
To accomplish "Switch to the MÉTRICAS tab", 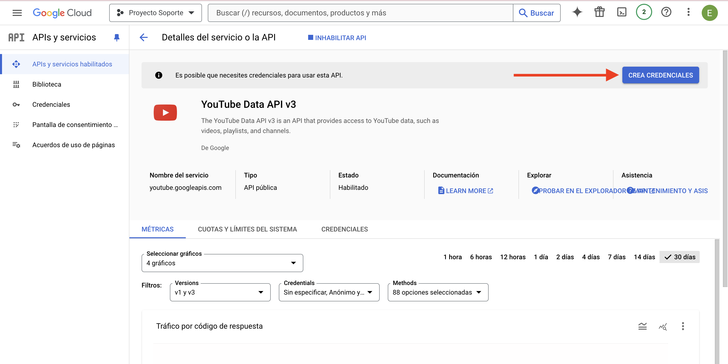I will [157, 229].
